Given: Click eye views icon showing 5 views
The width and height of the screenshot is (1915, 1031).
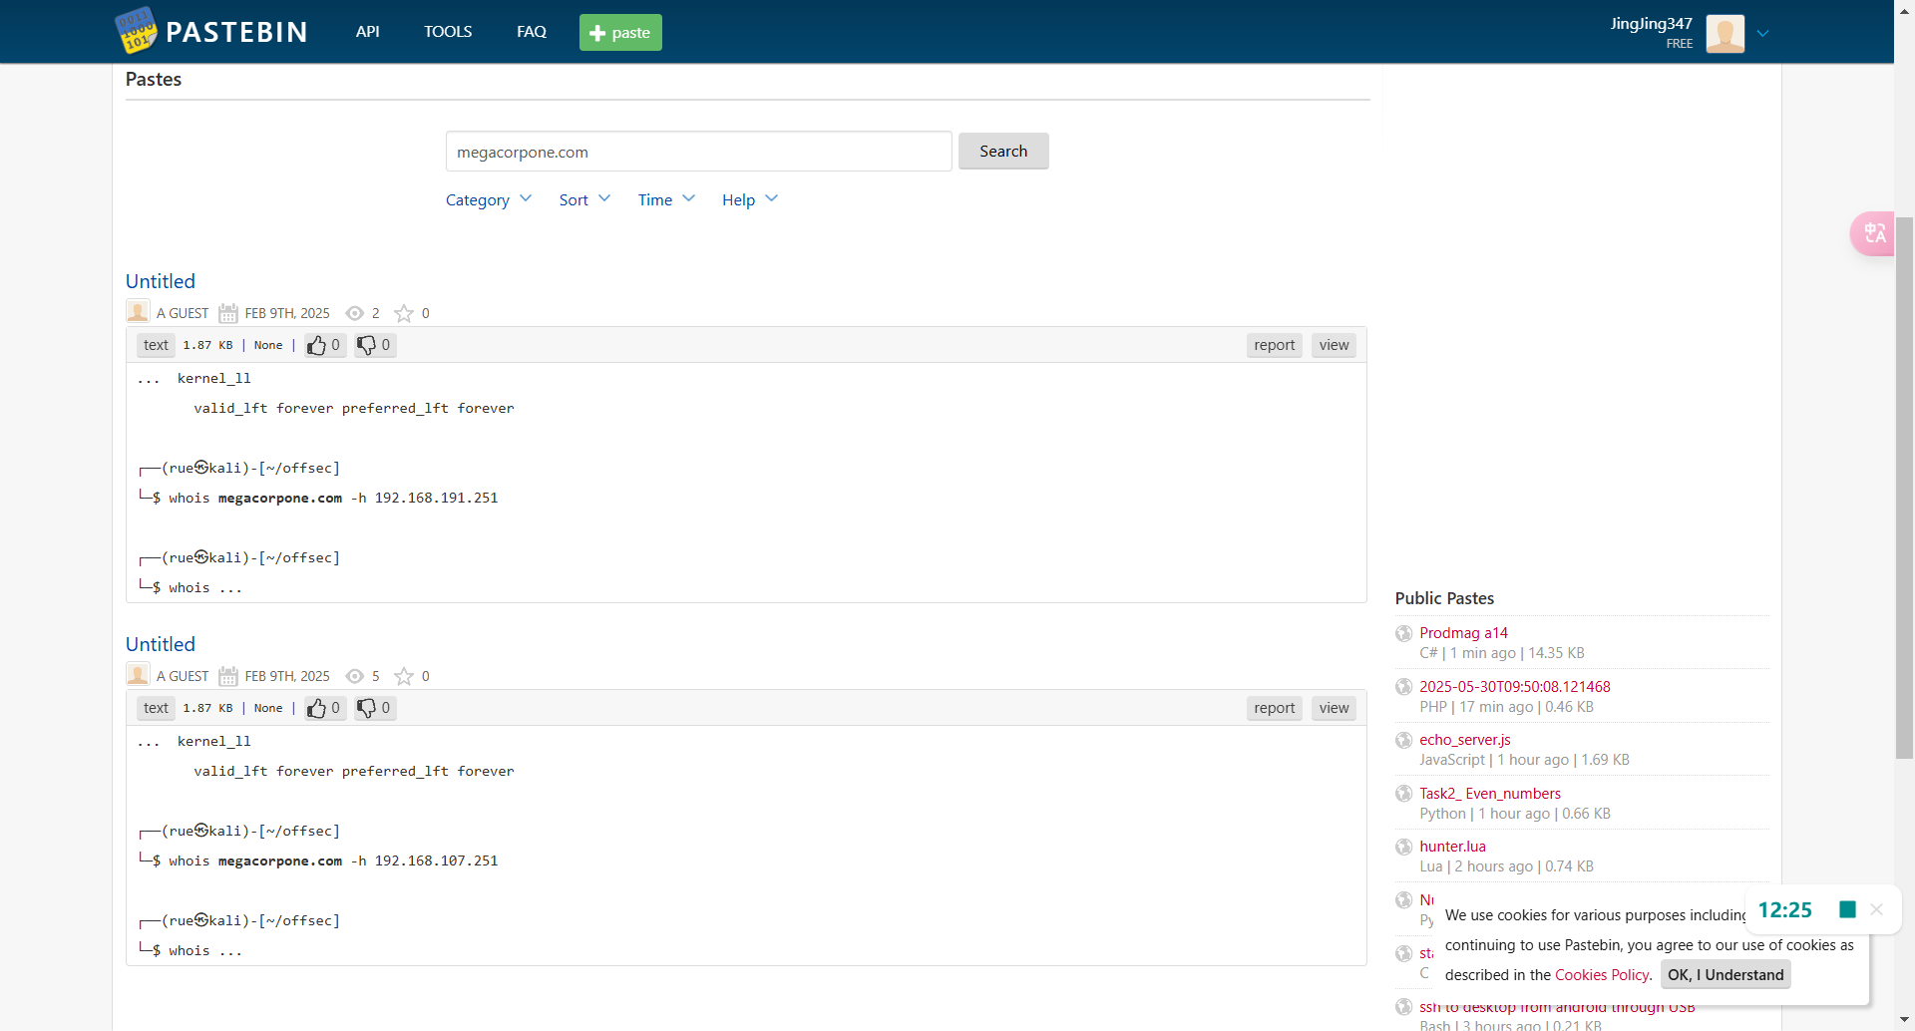Looking at the screenshot, I should coord(354,676).
